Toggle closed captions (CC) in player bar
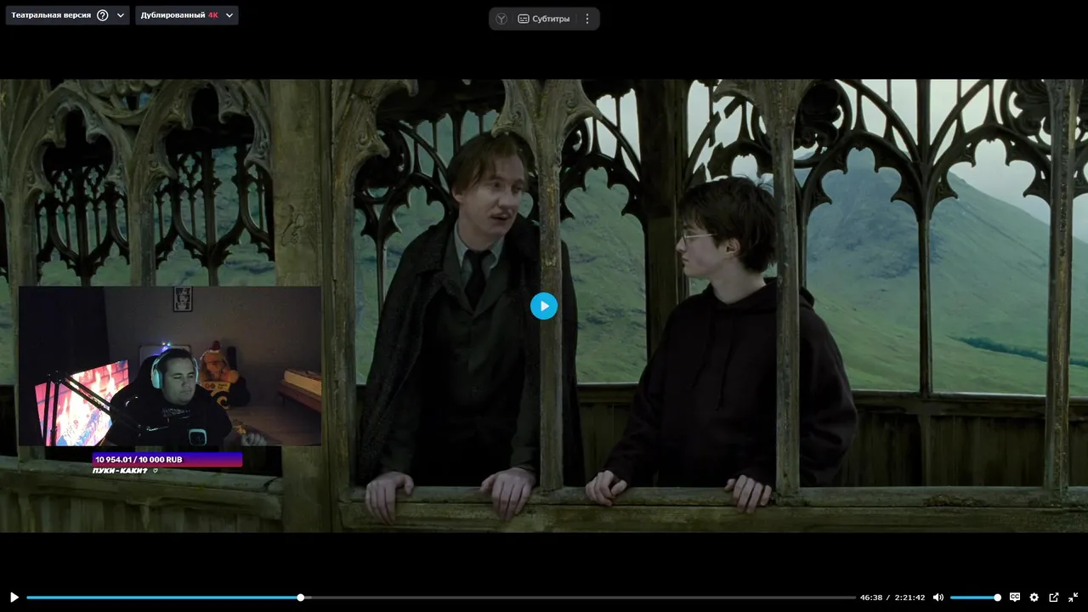 pyautogui.click(x=1014, y=598)
